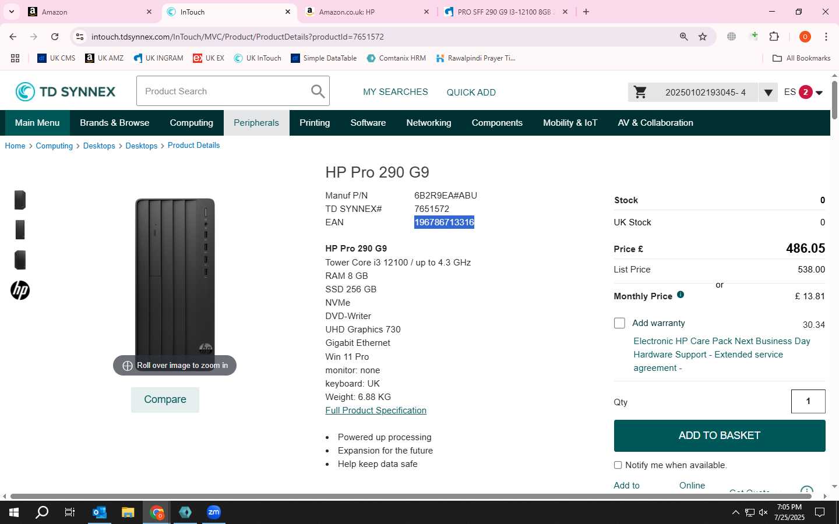This screenshot has width=839, height=524.
Task: Select the first product thumbnail image
Action: click(20, 200)
